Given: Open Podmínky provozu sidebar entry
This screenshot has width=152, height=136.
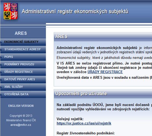Looking at the screenshot, I should [x=23, y=64].
